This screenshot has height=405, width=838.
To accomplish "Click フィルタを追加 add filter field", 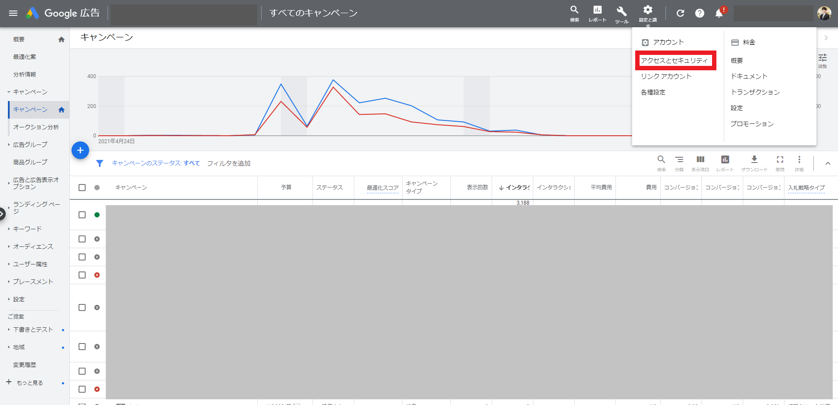I will pyautogui.click(x=229, y=163).
